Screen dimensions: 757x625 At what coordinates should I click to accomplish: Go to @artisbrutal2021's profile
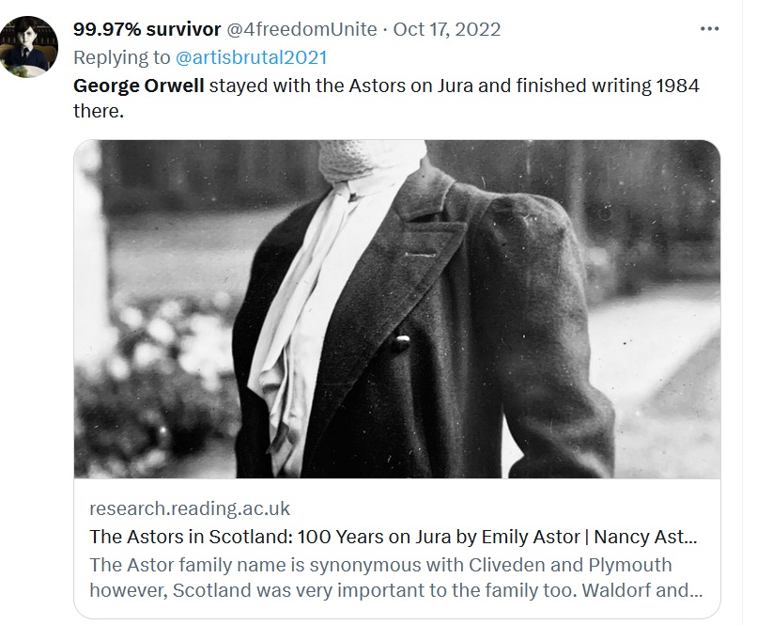pyautogui.click(x=252, y=57)
